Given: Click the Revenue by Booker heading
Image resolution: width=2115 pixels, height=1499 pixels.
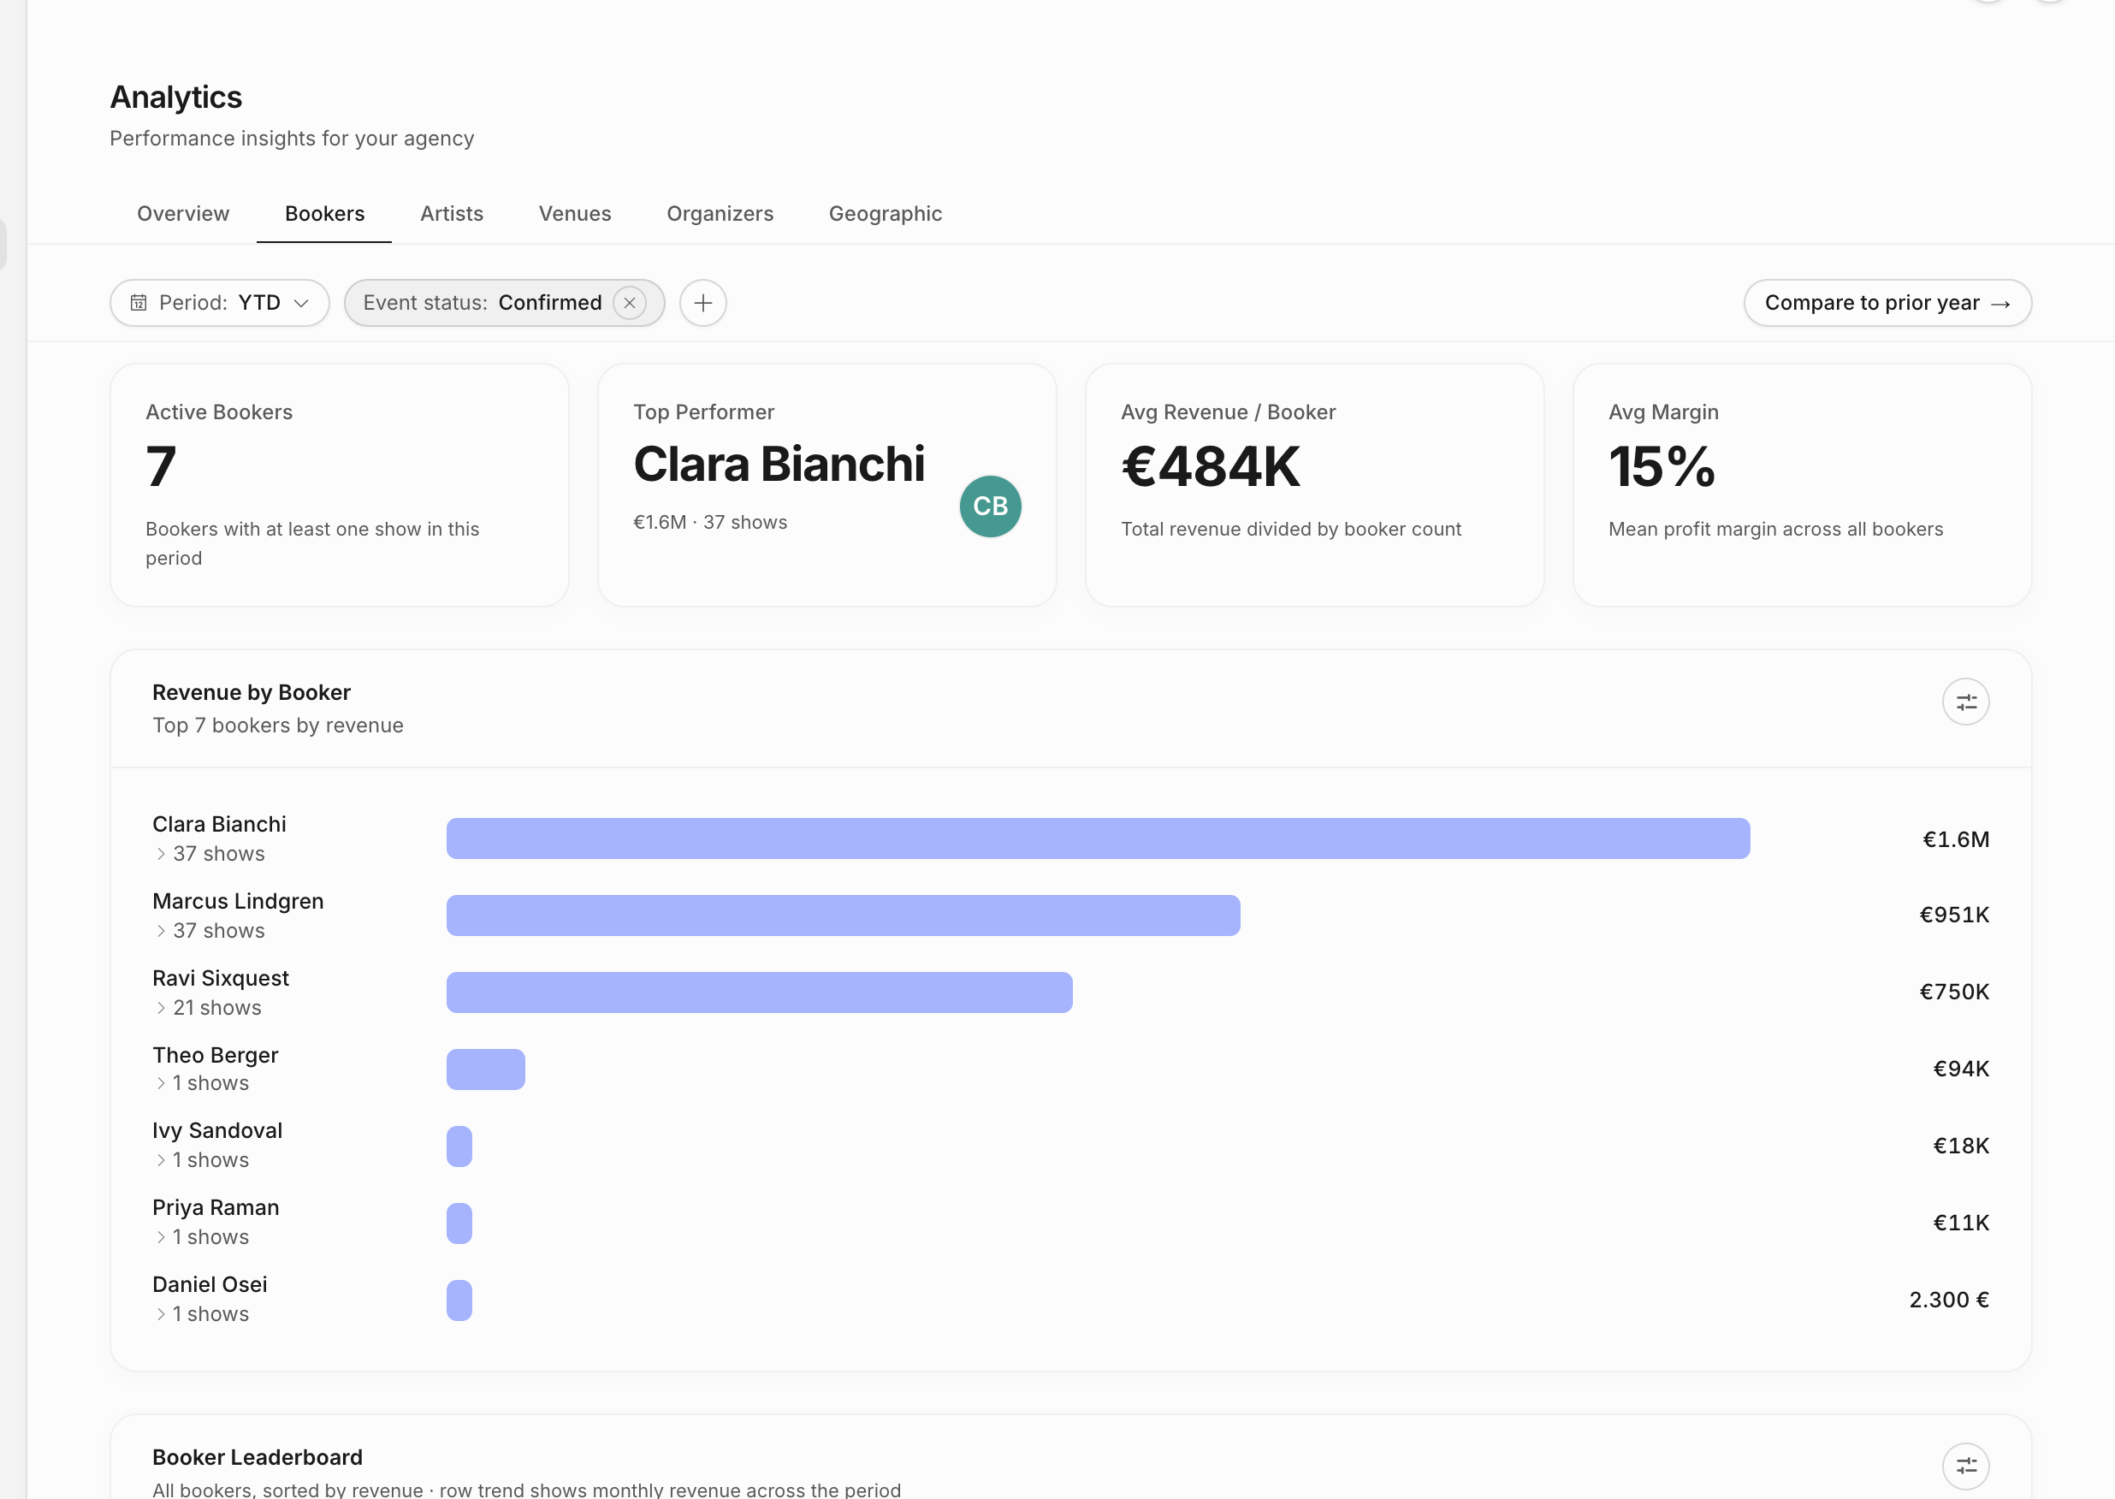Looking at the screenshot, I should (251, 692).
